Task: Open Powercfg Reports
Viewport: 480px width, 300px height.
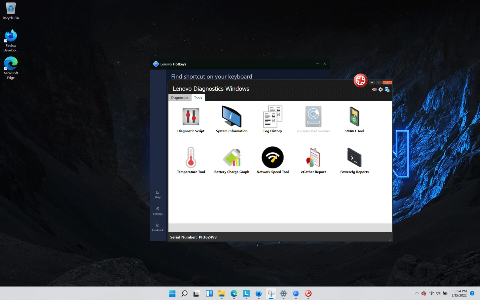Action: click(354, 160)
